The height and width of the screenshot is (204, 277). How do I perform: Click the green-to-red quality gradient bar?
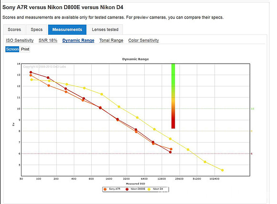173,96
